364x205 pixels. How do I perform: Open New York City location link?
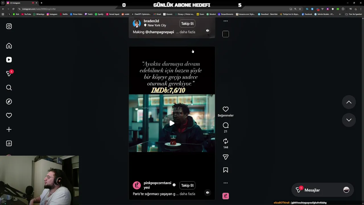click(x=157, y=25)
